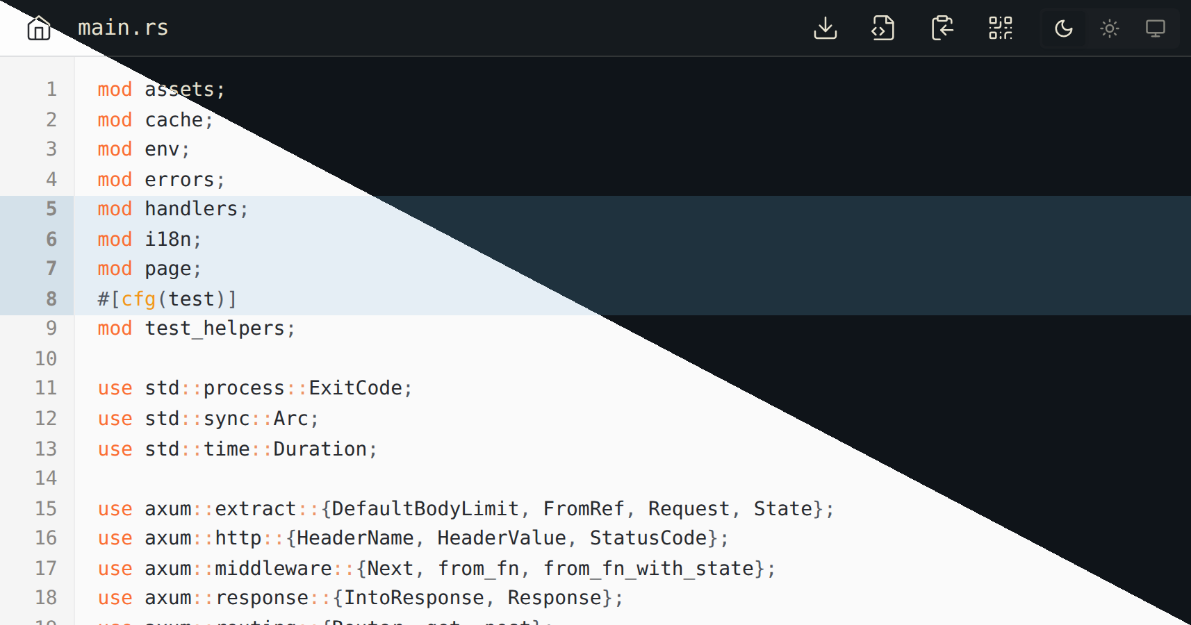Show the QR code for this paste
The width and height of the screenshot is (1191, 625).
pos(1001,28)
